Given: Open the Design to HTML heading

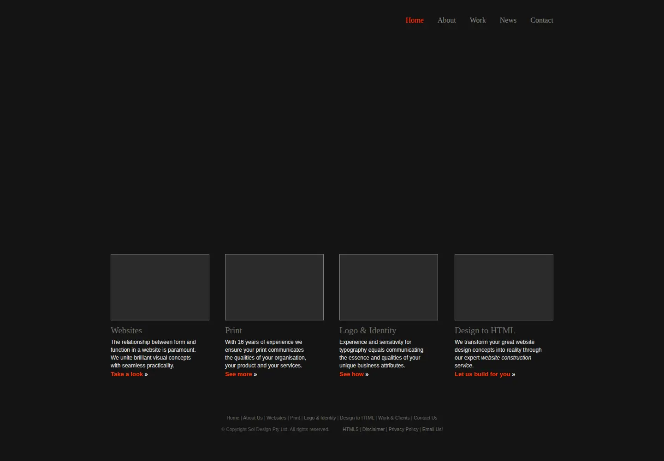Looking at the screenshot, I should [x=485, y=331].
